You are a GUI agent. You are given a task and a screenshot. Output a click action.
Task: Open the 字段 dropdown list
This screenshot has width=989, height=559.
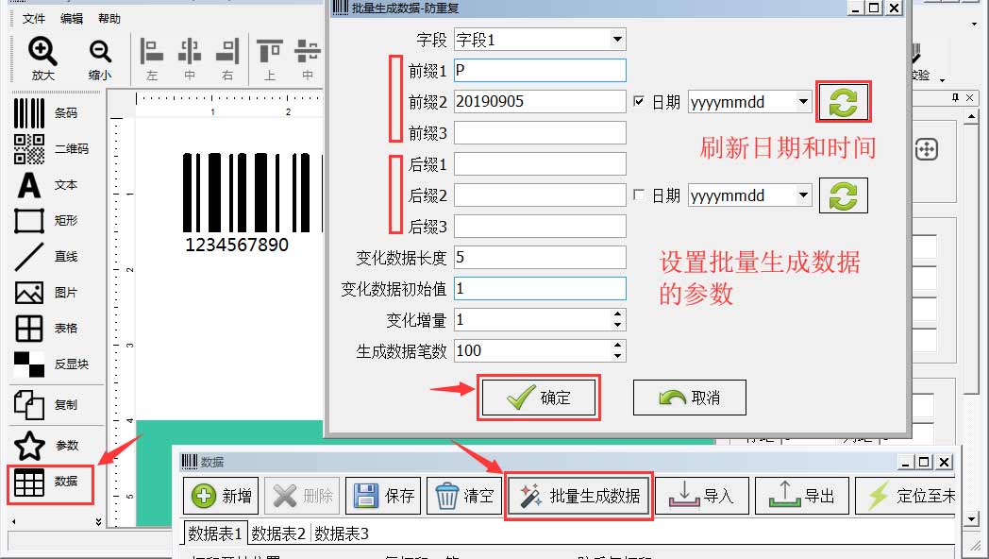617,40
